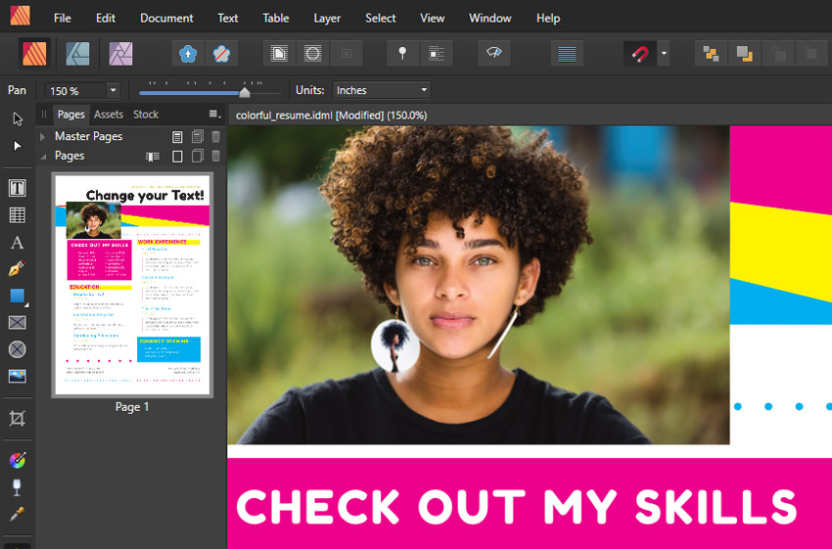Image resolution: width=832 pixels, height=549 pixels.
Task: Open the Pages panel options menu
Action: coord(214,114)
